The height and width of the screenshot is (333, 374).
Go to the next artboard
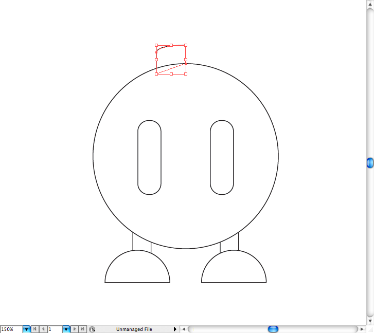click(x=75, y=329)
